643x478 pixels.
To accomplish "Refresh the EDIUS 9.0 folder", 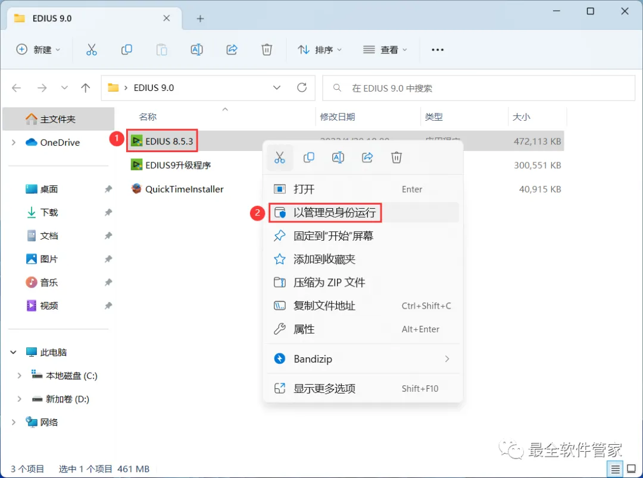I will [x=302, y=87].
